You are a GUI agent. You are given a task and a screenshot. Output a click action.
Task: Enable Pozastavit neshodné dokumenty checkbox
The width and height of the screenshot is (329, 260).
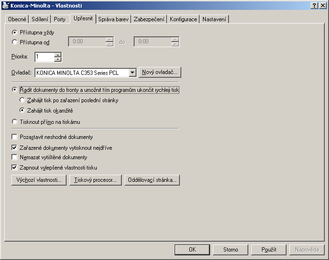pos(14,137)
